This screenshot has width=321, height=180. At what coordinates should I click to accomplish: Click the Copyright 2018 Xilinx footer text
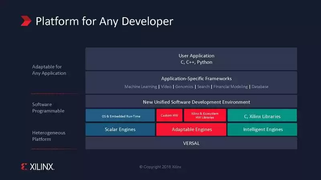(x=160, y=166)
